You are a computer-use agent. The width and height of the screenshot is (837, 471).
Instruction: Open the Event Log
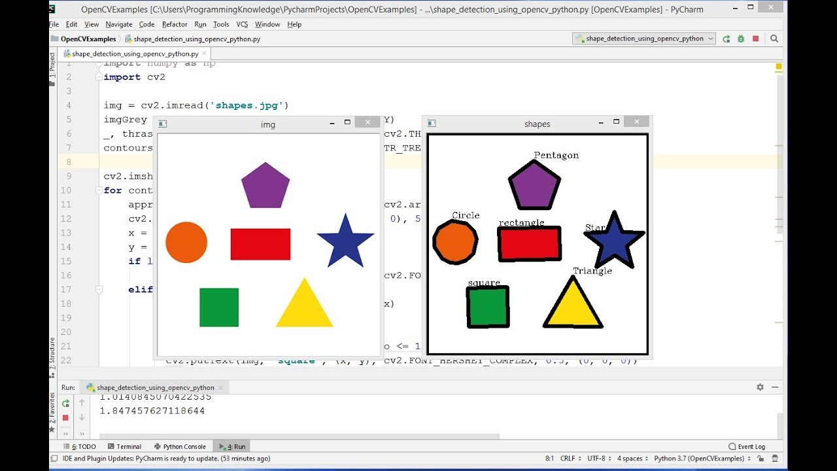click(747, 447)
